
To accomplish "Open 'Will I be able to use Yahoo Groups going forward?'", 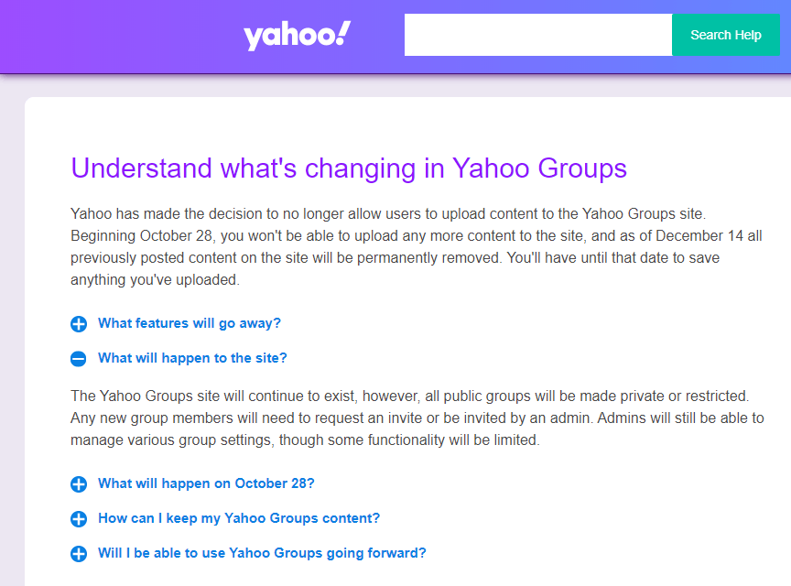I will (x=262, y=553).
